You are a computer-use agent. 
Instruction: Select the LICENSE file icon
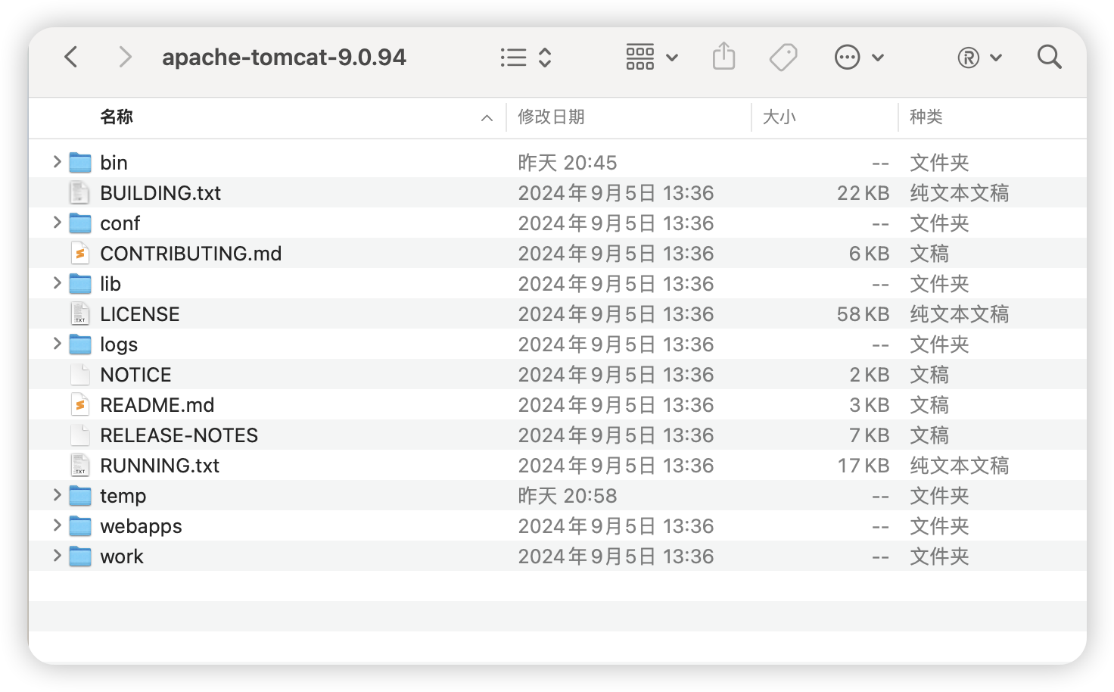click(80, 313)
